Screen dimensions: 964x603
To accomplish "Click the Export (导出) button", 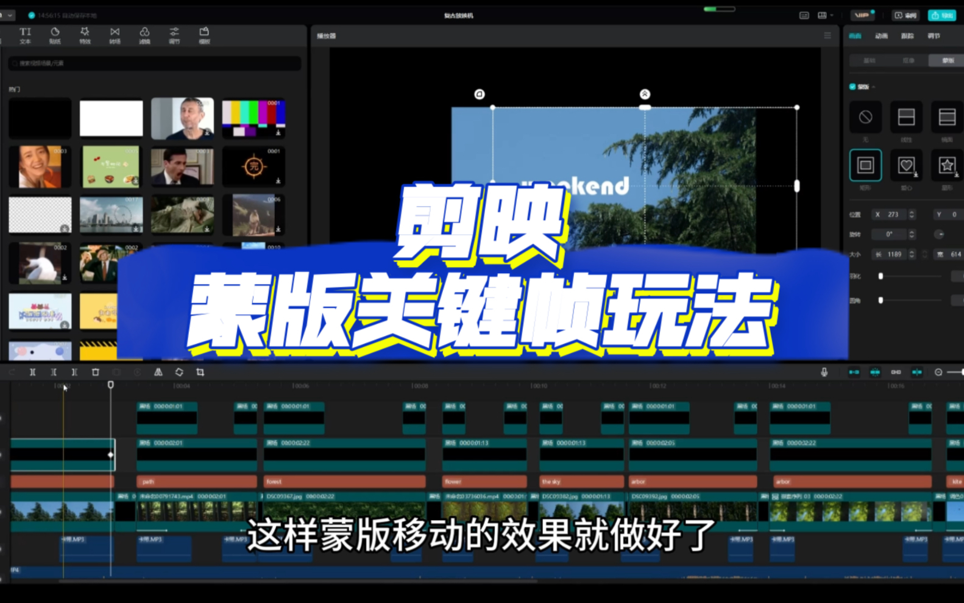I will click(942, 15).
